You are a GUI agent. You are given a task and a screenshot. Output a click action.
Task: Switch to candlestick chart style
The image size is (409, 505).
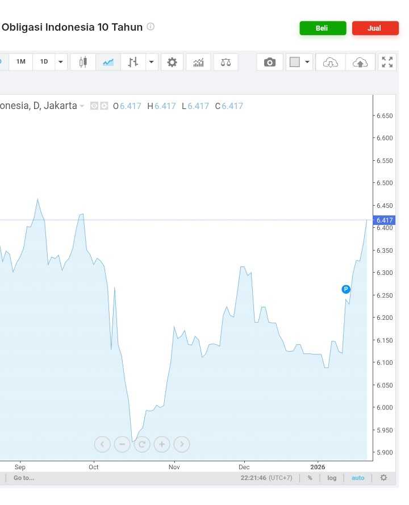click(x=83, y=62)
